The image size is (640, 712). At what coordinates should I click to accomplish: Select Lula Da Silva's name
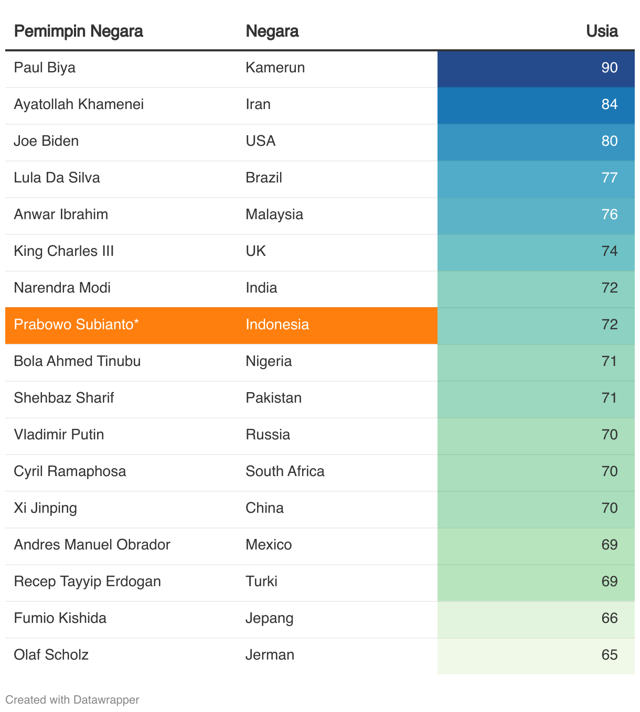click(x=57, y=178)
